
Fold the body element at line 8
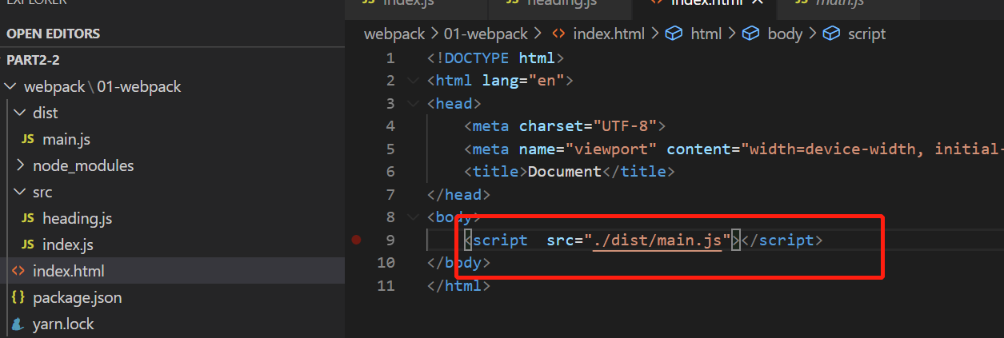(x=412, y=217)
